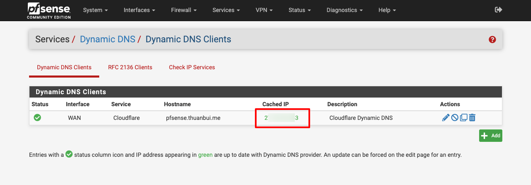The image size is (531, 185).
Task: Click the cached IP address value
Action: pyautogui.click(x=281, y=118)
